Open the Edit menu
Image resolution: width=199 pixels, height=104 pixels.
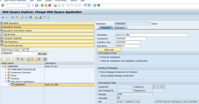(32, 1)
